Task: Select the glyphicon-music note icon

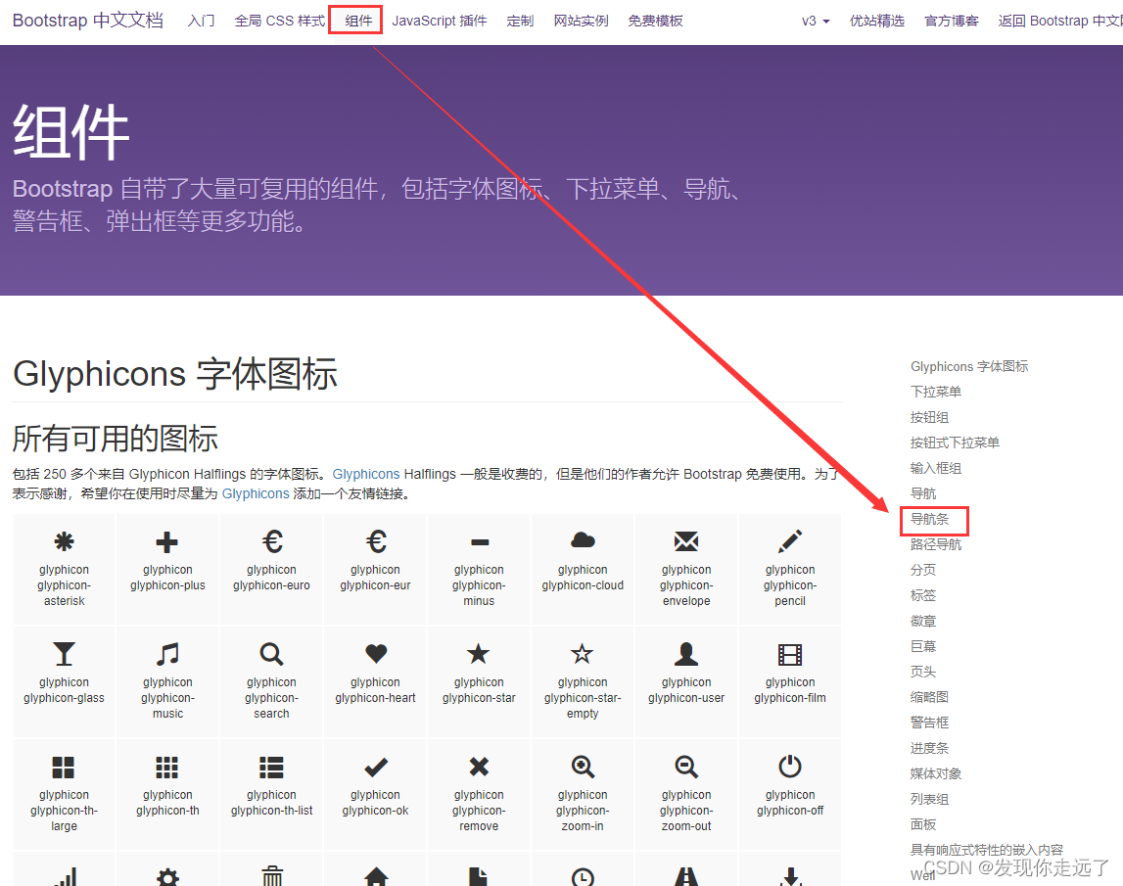Action: (x=166, y=654)
